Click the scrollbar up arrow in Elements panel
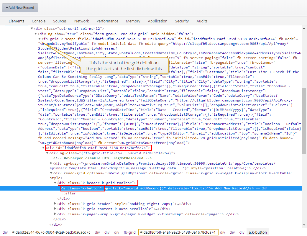The height and width of the screenshot is (236, 307). (304, 28)
